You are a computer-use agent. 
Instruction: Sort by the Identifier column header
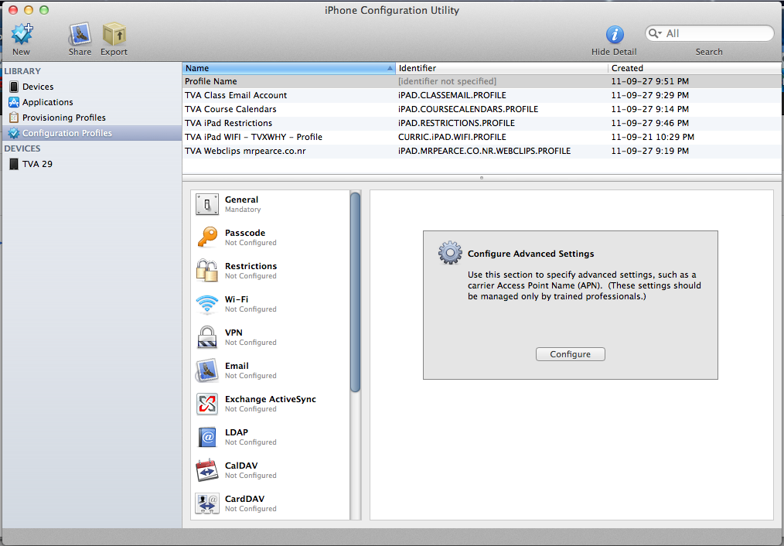(502, 68)
